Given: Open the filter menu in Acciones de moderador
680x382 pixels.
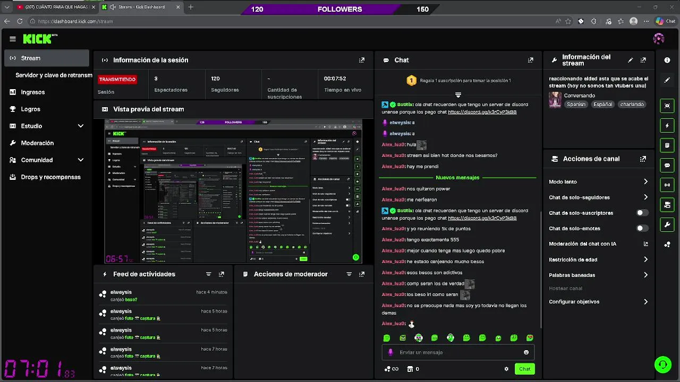Looking at the screenshot, I should pos(349,274).
